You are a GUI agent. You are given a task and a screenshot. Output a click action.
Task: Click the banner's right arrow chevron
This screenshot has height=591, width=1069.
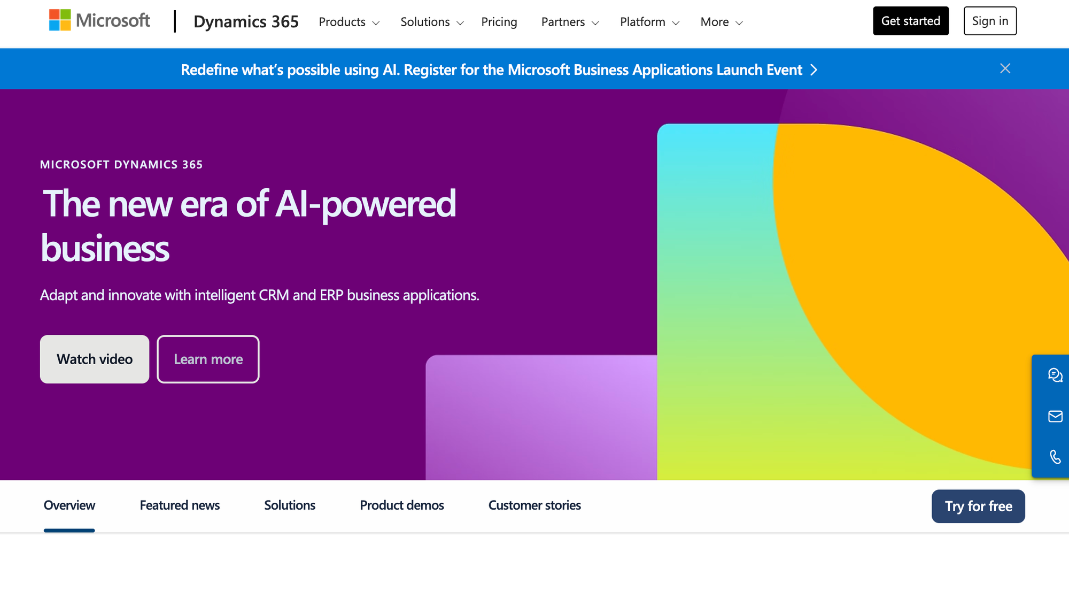[814, 70]
